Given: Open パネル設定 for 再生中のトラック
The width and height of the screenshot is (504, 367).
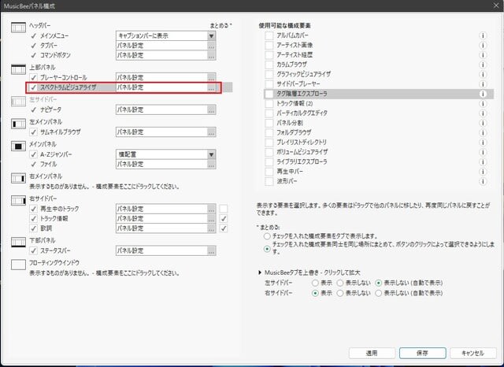Looking at the screenshot, I should click(x=211, y=209).
